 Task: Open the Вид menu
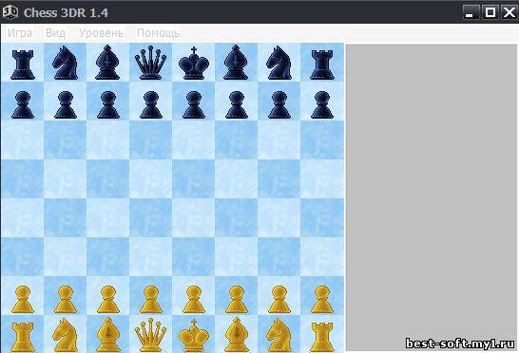point(55,33)
